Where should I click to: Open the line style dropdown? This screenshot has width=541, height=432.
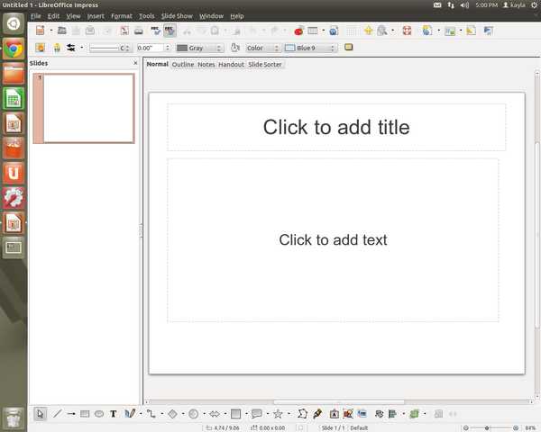pyautogui.click(x=111, y=48)
